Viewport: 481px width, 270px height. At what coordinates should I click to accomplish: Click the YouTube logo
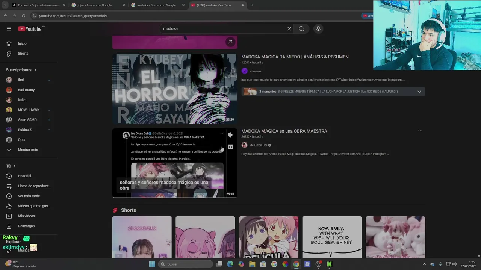click(30, 29)
